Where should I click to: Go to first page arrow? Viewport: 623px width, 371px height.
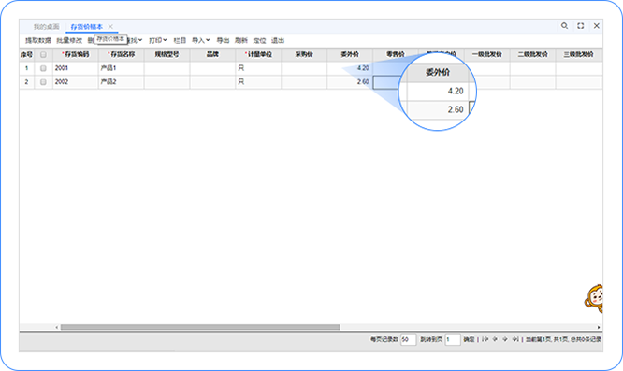[x=485, y=339]
